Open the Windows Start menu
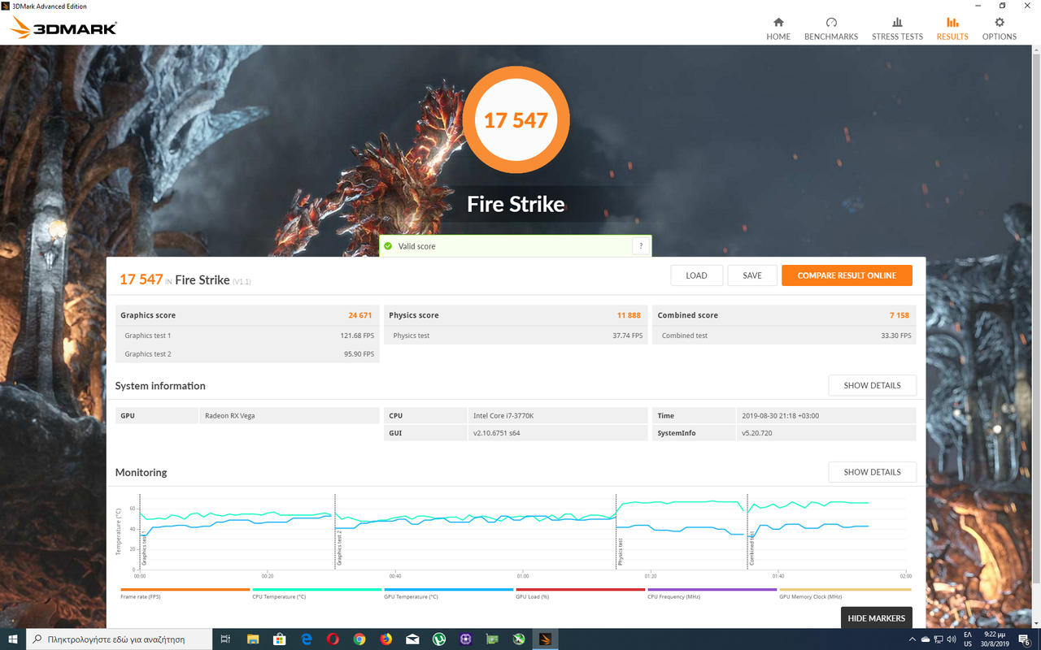 point(13,639)
